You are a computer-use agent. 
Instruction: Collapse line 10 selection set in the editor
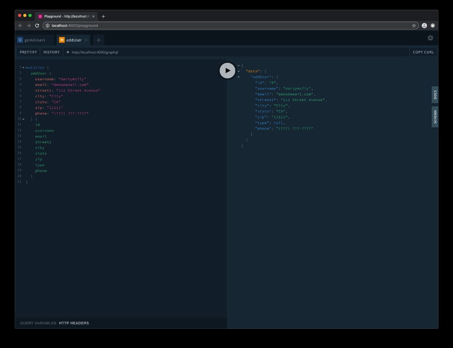click(x=23, y=119)
